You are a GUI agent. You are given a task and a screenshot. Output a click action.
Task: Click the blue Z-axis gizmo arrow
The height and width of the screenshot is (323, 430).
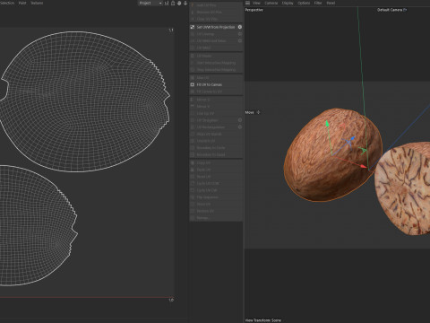pyautogui.click(x=352, y=139)
